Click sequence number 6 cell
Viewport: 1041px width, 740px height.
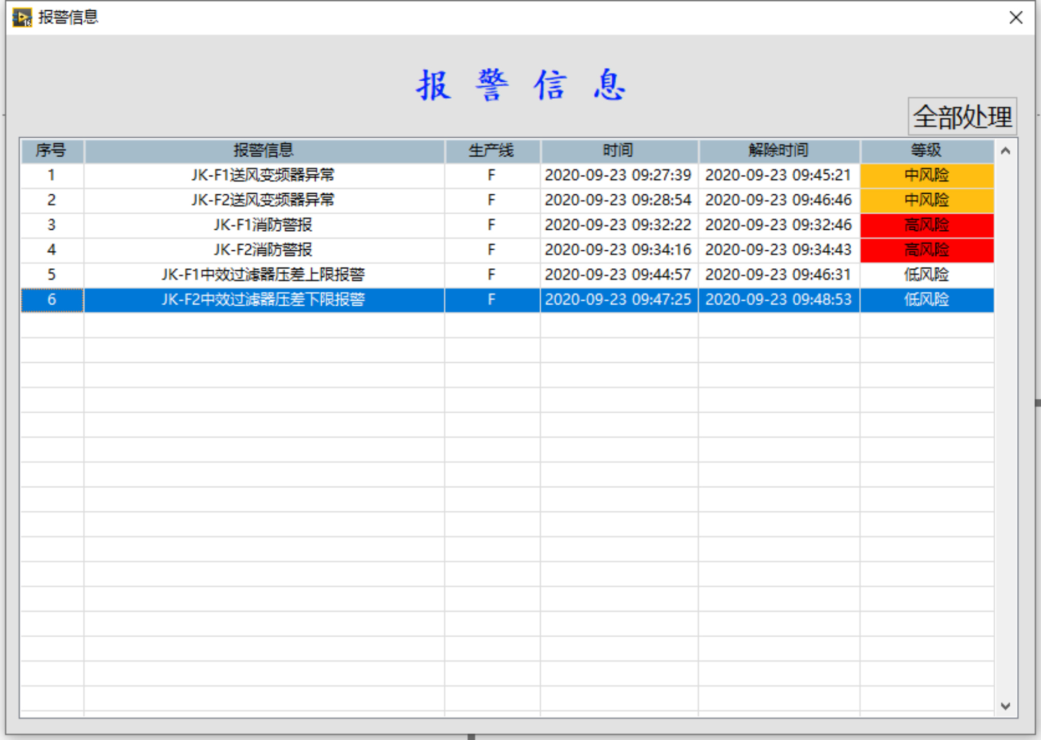(x=52, y=300)
